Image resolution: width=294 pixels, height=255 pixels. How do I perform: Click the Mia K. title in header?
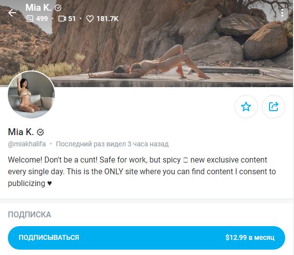(x=38, y=8)
